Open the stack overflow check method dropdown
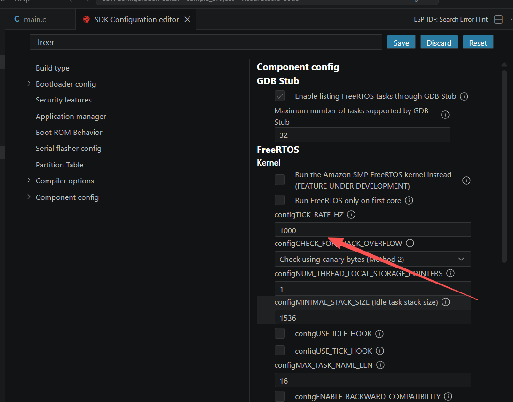 click(373, 259)
